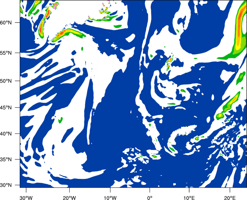The image size is (247, 200).
Task: Click the 55°N latitude label
Action: pyautogui.click(x=6, y=53)
